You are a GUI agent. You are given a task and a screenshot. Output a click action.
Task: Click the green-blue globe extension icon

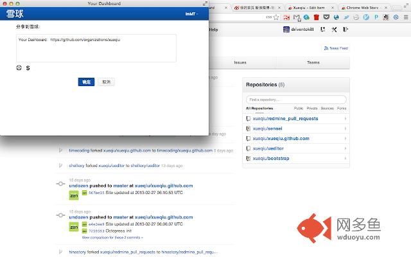point(306,17)
